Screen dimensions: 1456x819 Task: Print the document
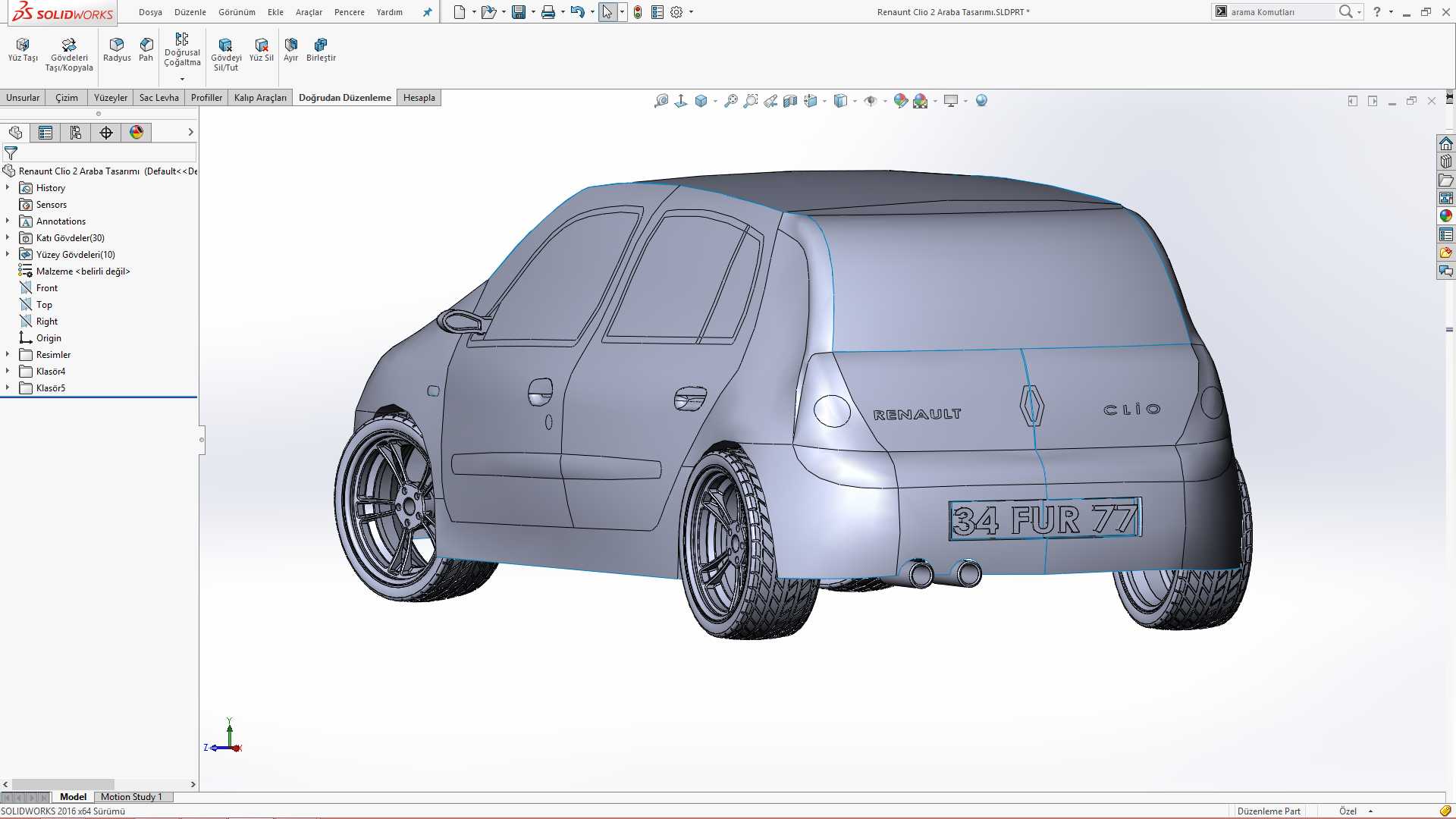pyautogui.click(x=548, y=12)
